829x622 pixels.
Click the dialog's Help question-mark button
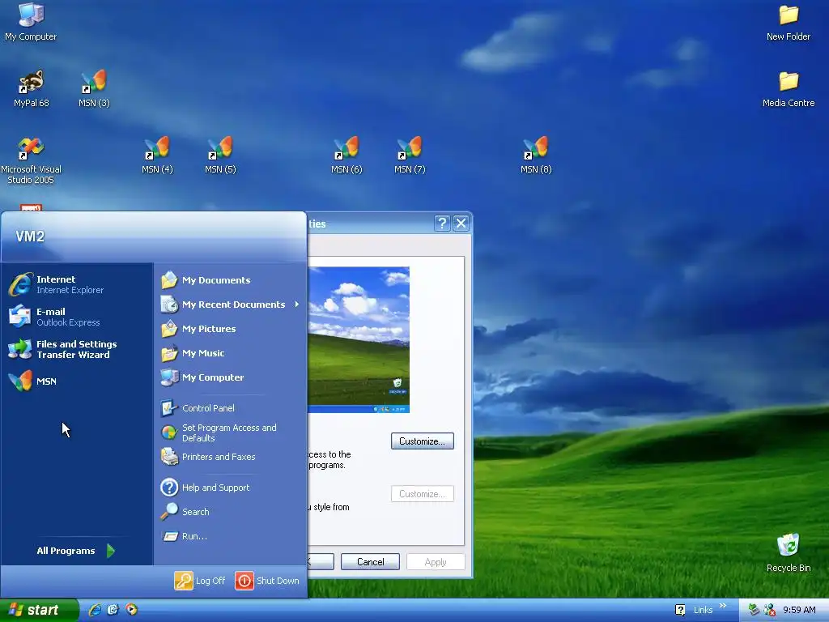(x=443, y=224)
